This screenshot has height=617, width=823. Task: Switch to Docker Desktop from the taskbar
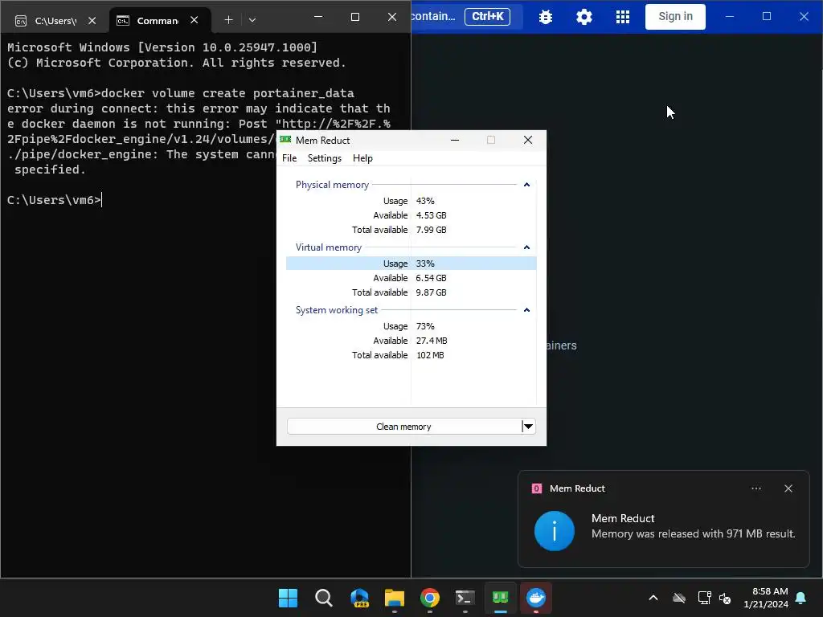[x=536, y=598]
